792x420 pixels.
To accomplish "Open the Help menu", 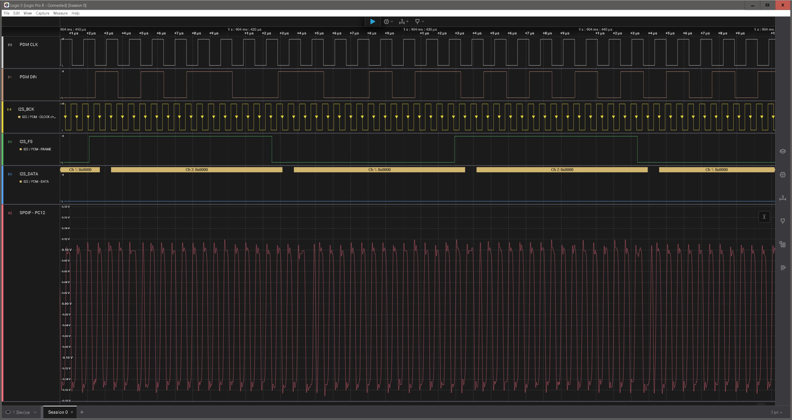I will tap(75, 13).
